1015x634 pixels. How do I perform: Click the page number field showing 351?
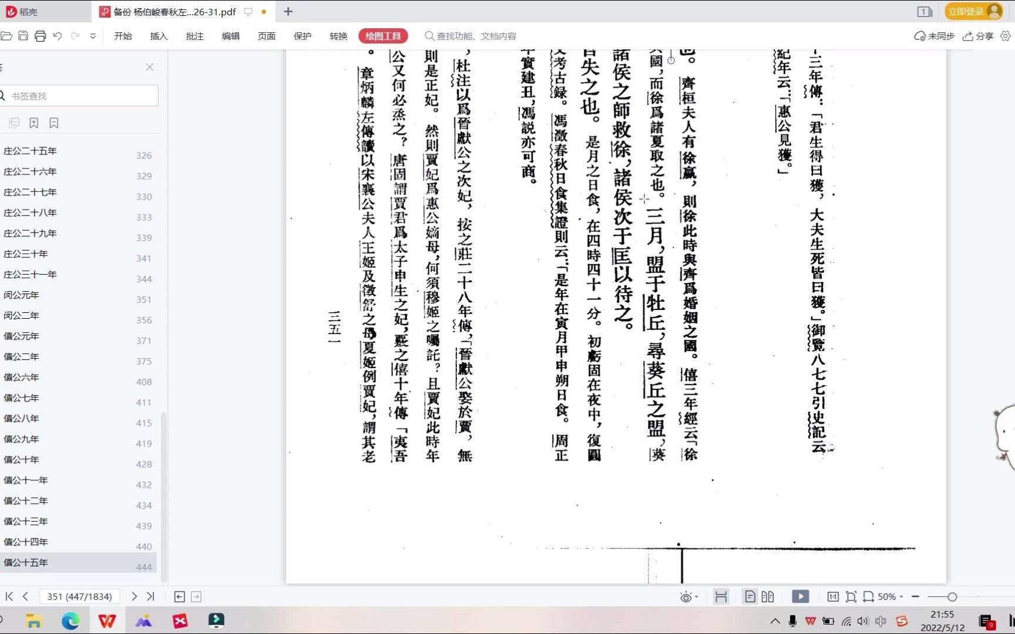click(79, 596)
